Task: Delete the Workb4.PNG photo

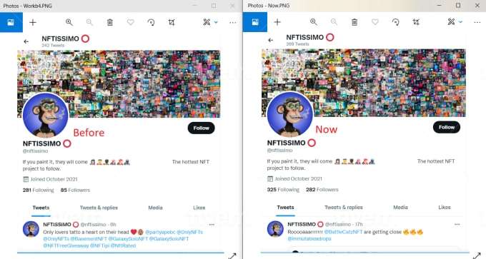Action: [110, 22]
